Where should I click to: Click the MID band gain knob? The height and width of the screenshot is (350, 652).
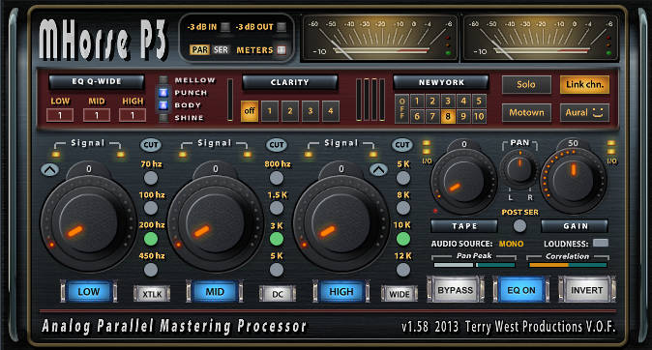(x=215, y=222)
